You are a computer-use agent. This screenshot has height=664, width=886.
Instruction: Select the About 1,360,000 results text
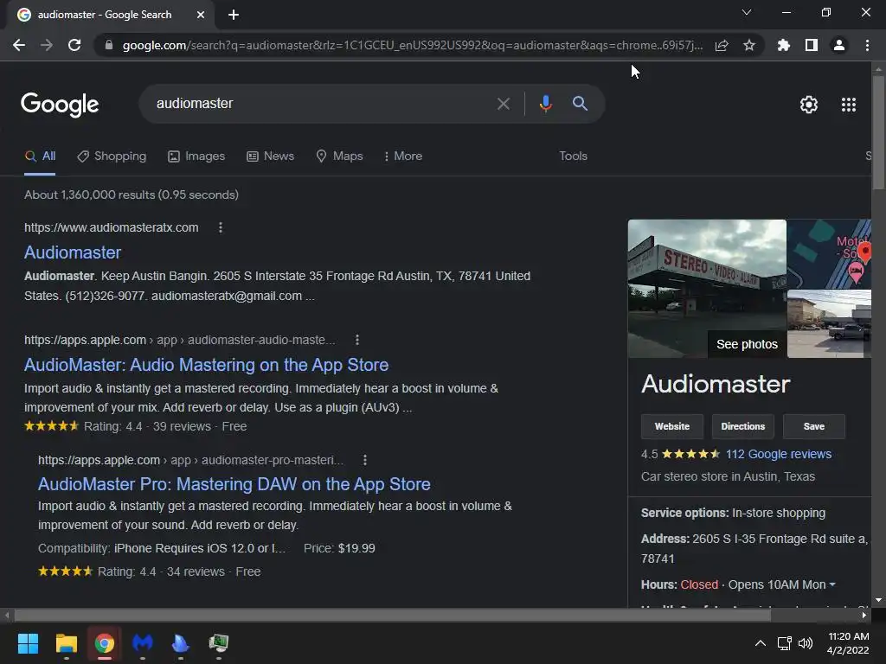click(x=132, y=195)
